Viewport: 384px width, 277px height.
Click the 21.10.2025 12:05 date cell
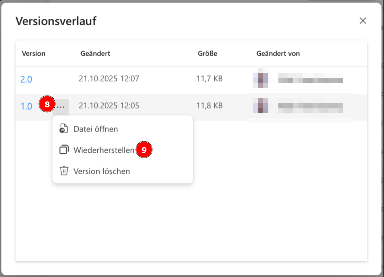109,106
